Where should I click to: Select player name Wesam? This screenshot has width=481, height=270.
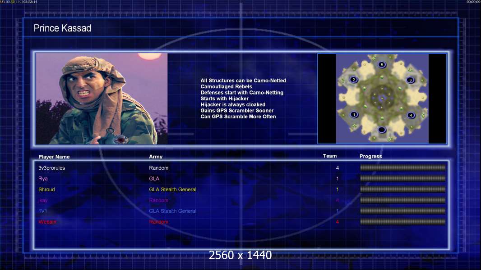[47, 222]
